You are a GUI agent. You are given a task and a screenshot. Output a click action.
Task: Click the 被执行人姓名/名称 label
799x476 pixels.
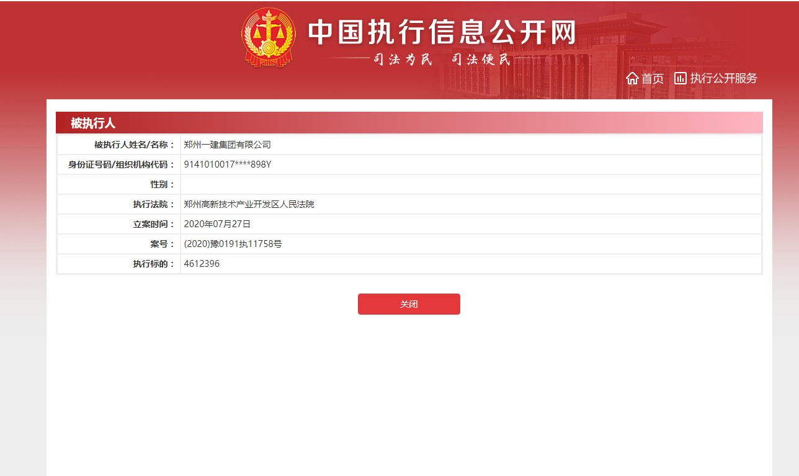point(134,145)
